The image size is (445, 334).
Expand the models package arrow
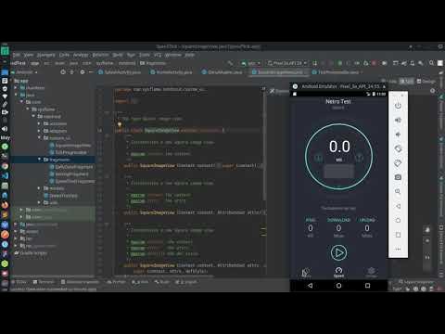tap(39, 188)
